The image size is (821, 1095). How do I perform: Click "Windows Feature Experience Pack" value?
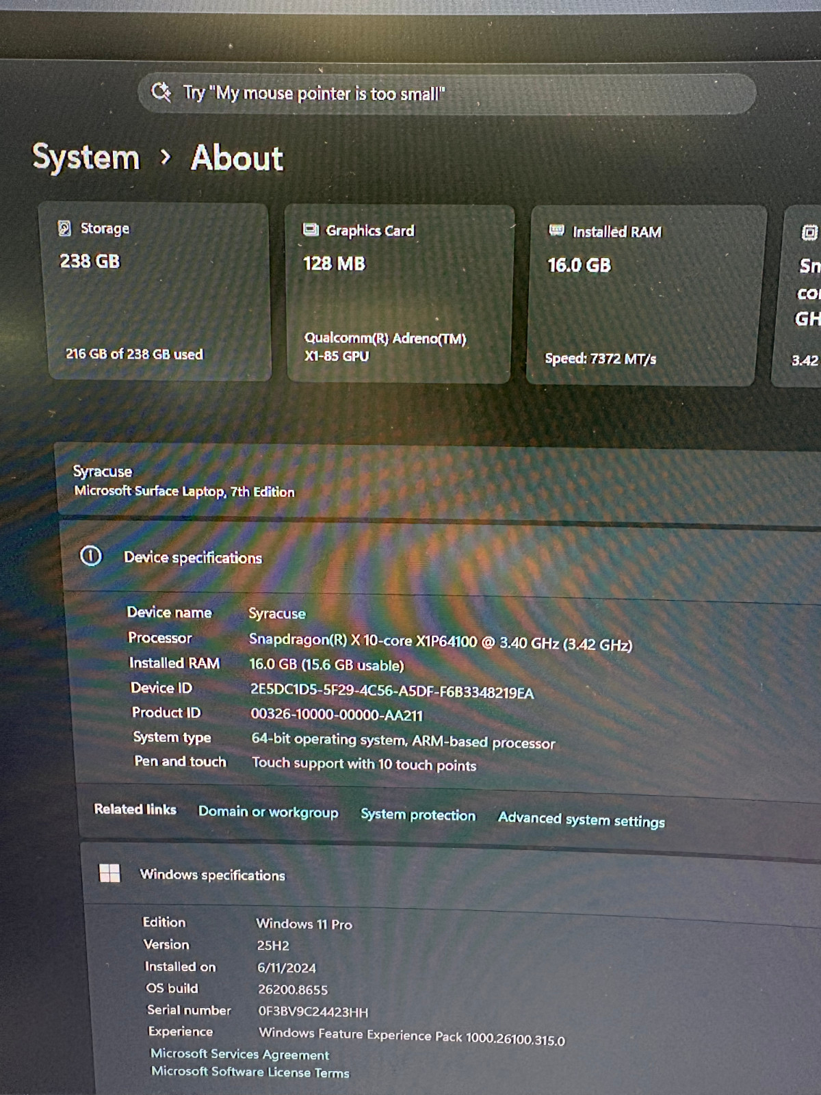point(412,1036)
